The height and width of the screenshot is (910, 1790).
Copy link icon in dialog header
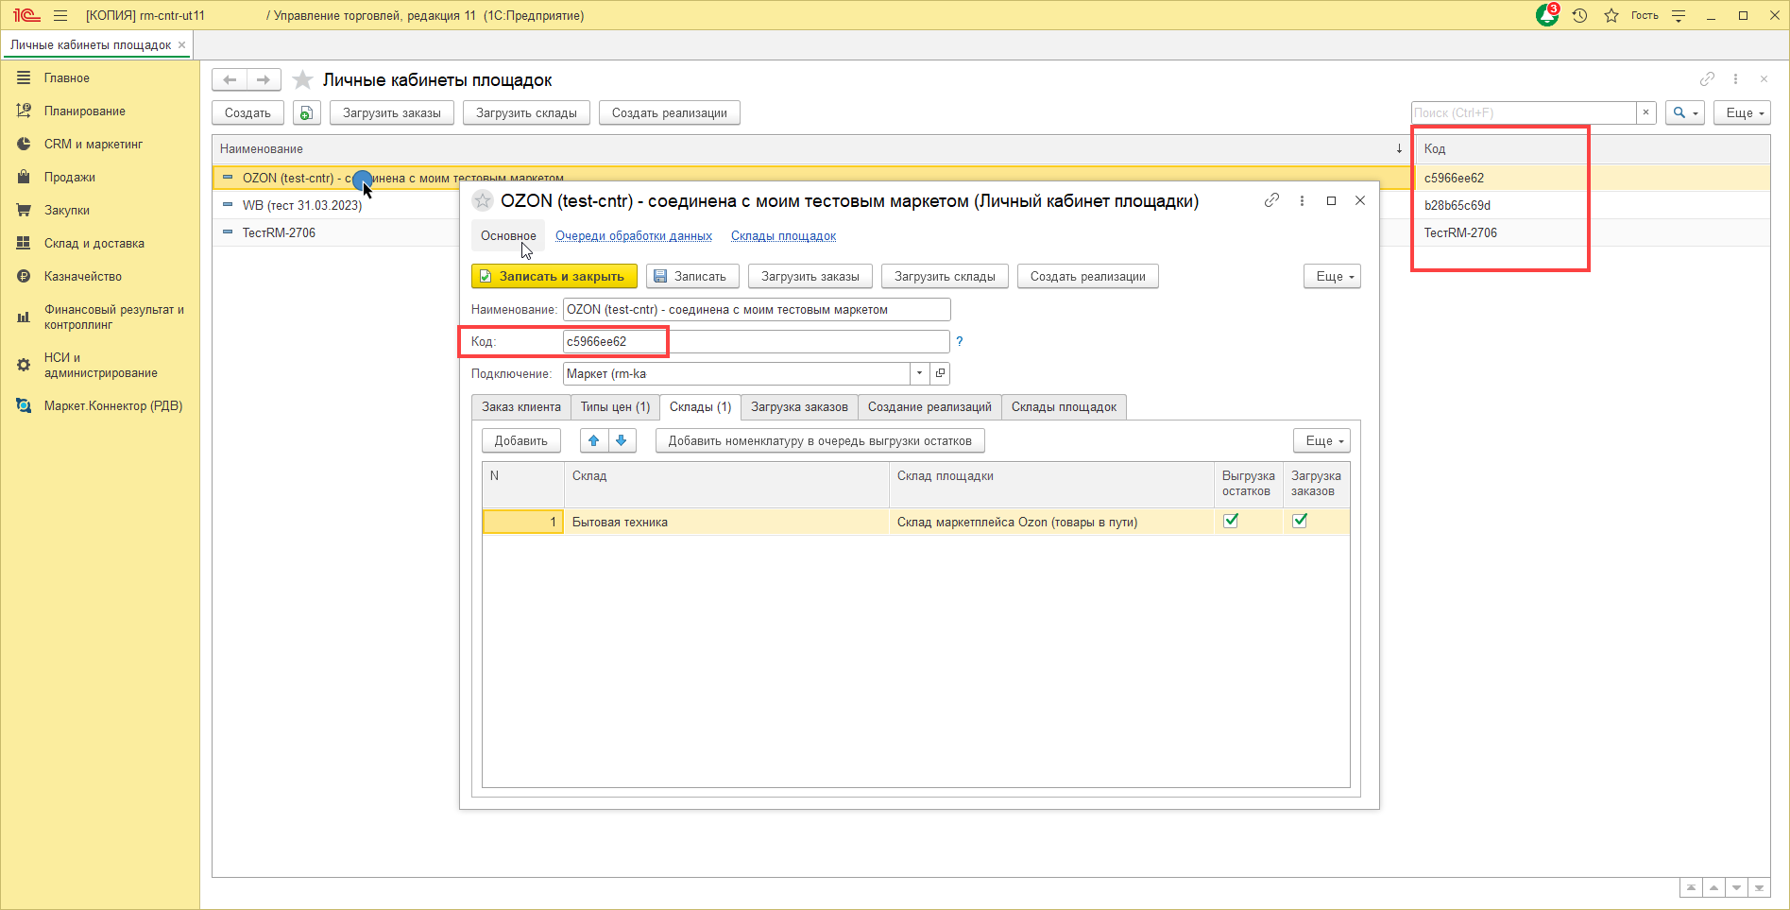1271,200
